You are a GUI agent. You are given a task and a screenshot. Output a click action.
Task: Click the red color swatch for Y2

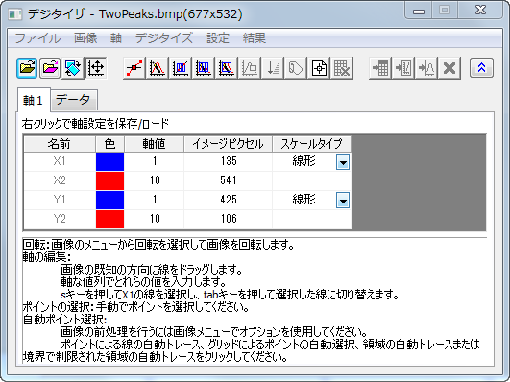click(x=109, y=219)
